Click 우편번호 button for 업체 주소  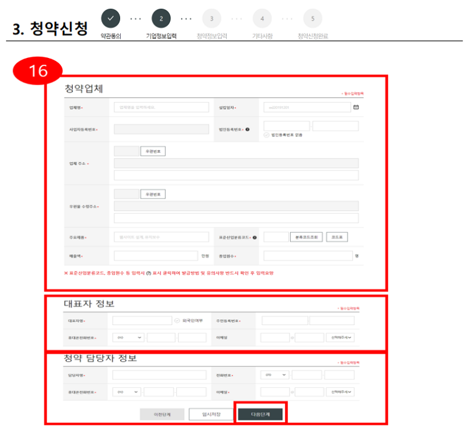(153, 151)
